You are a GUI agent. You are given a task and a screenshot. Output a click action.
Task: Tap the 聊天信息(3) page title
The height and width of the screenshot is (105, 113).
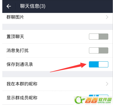click(33, 6)
